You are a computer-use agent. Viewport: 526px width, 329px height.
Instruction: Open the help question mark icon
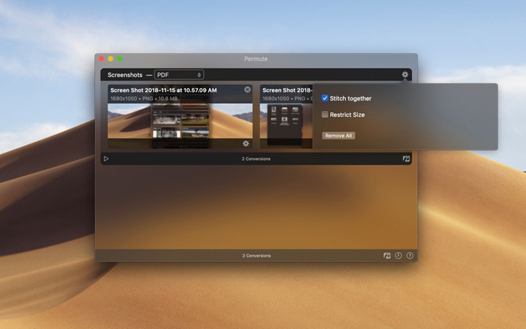(x=410, y=255)
